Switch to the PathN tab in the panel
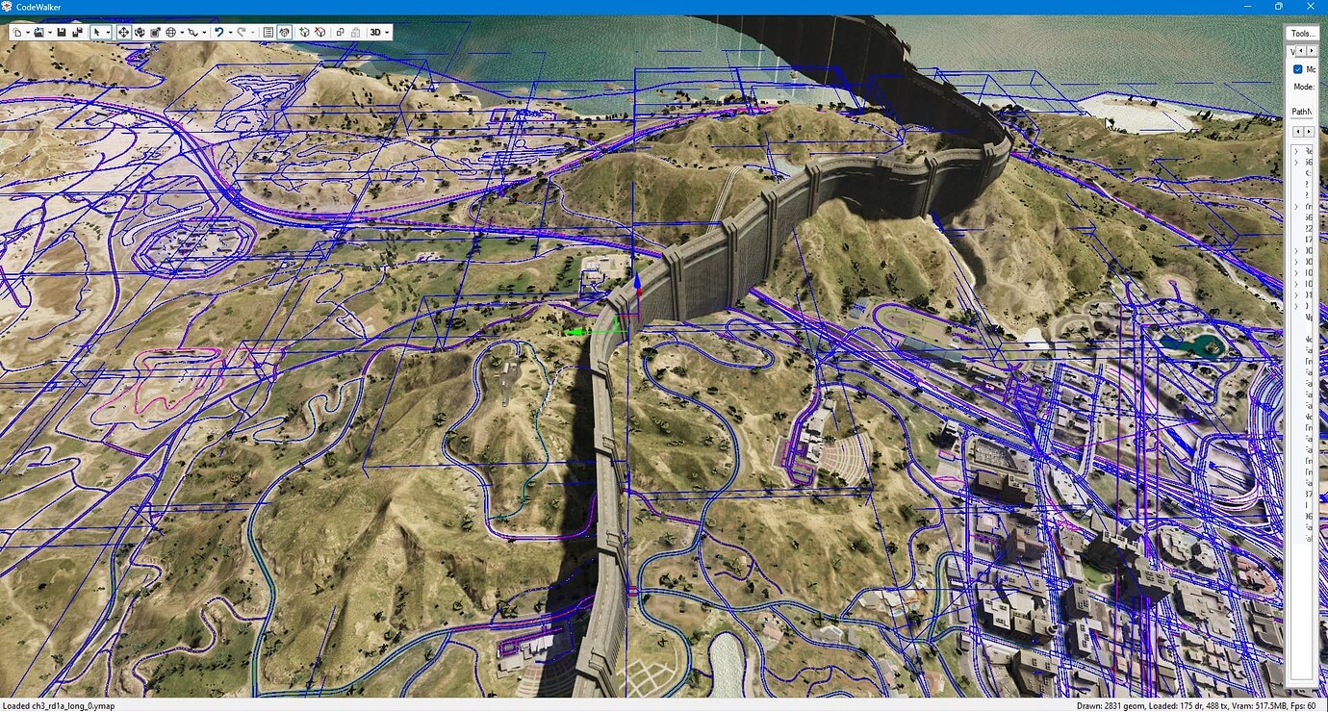Viewport: 1328px width, 712px height. [x=1301, y=111]
